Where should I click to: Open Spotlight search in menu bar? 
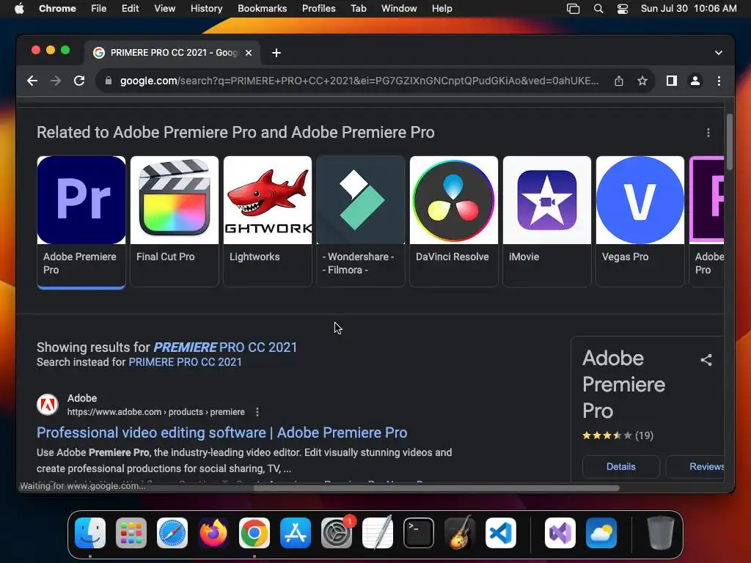coord(598,9)
